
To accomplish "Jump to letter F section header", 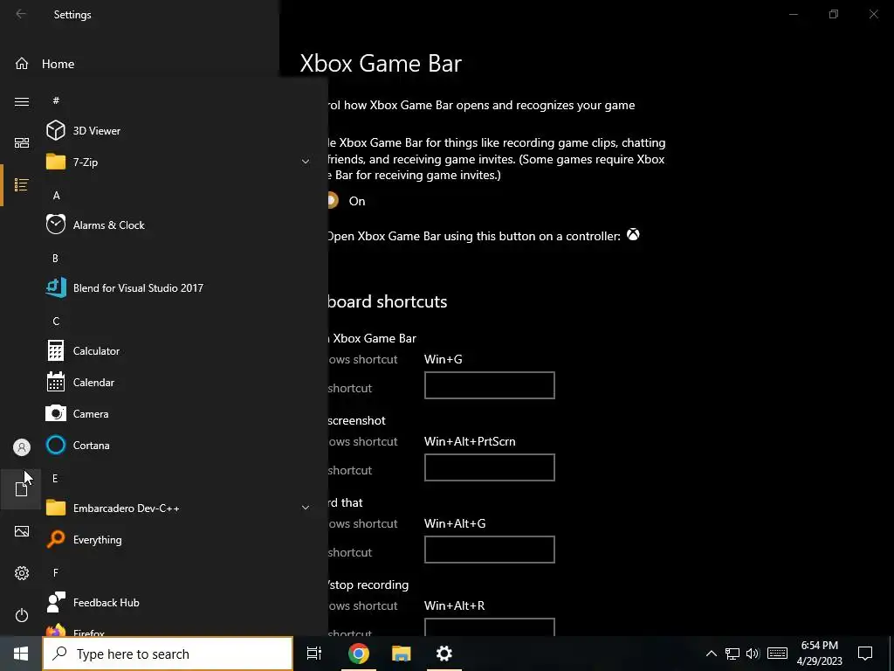I will point(55,572).
